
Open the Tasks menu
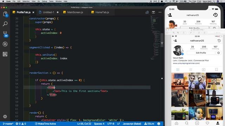(x=51, y=1)
